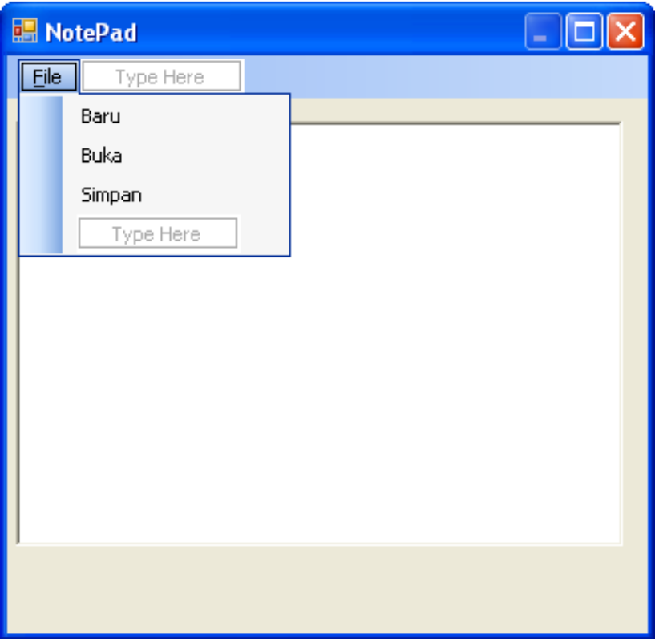
Task: Click the icon margin left of Baru
Action: (41, 116)
